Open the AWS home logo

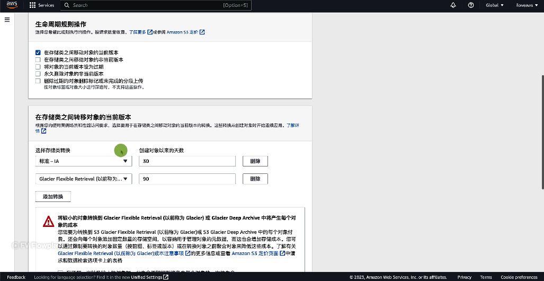12,5
